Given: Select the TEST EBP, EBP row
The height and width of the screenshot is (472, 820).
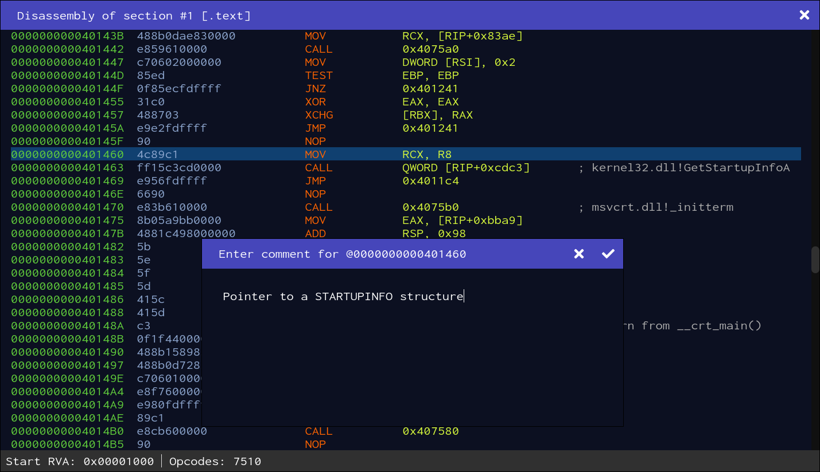Looking at the screenshot, I should (x=406, y=75).
